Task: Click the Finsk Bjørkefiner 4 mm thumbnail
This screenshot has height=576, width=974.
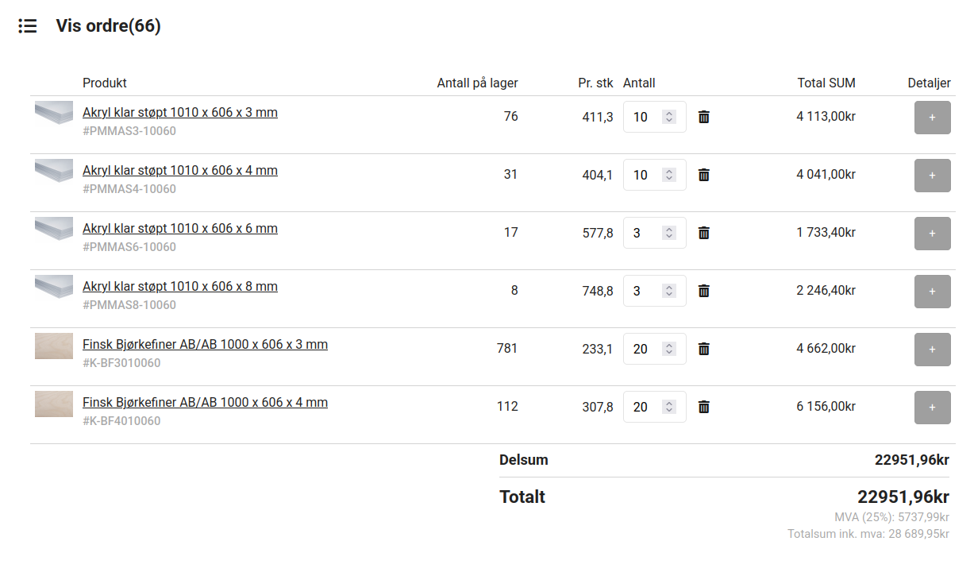Action: (x=54, y=404)
